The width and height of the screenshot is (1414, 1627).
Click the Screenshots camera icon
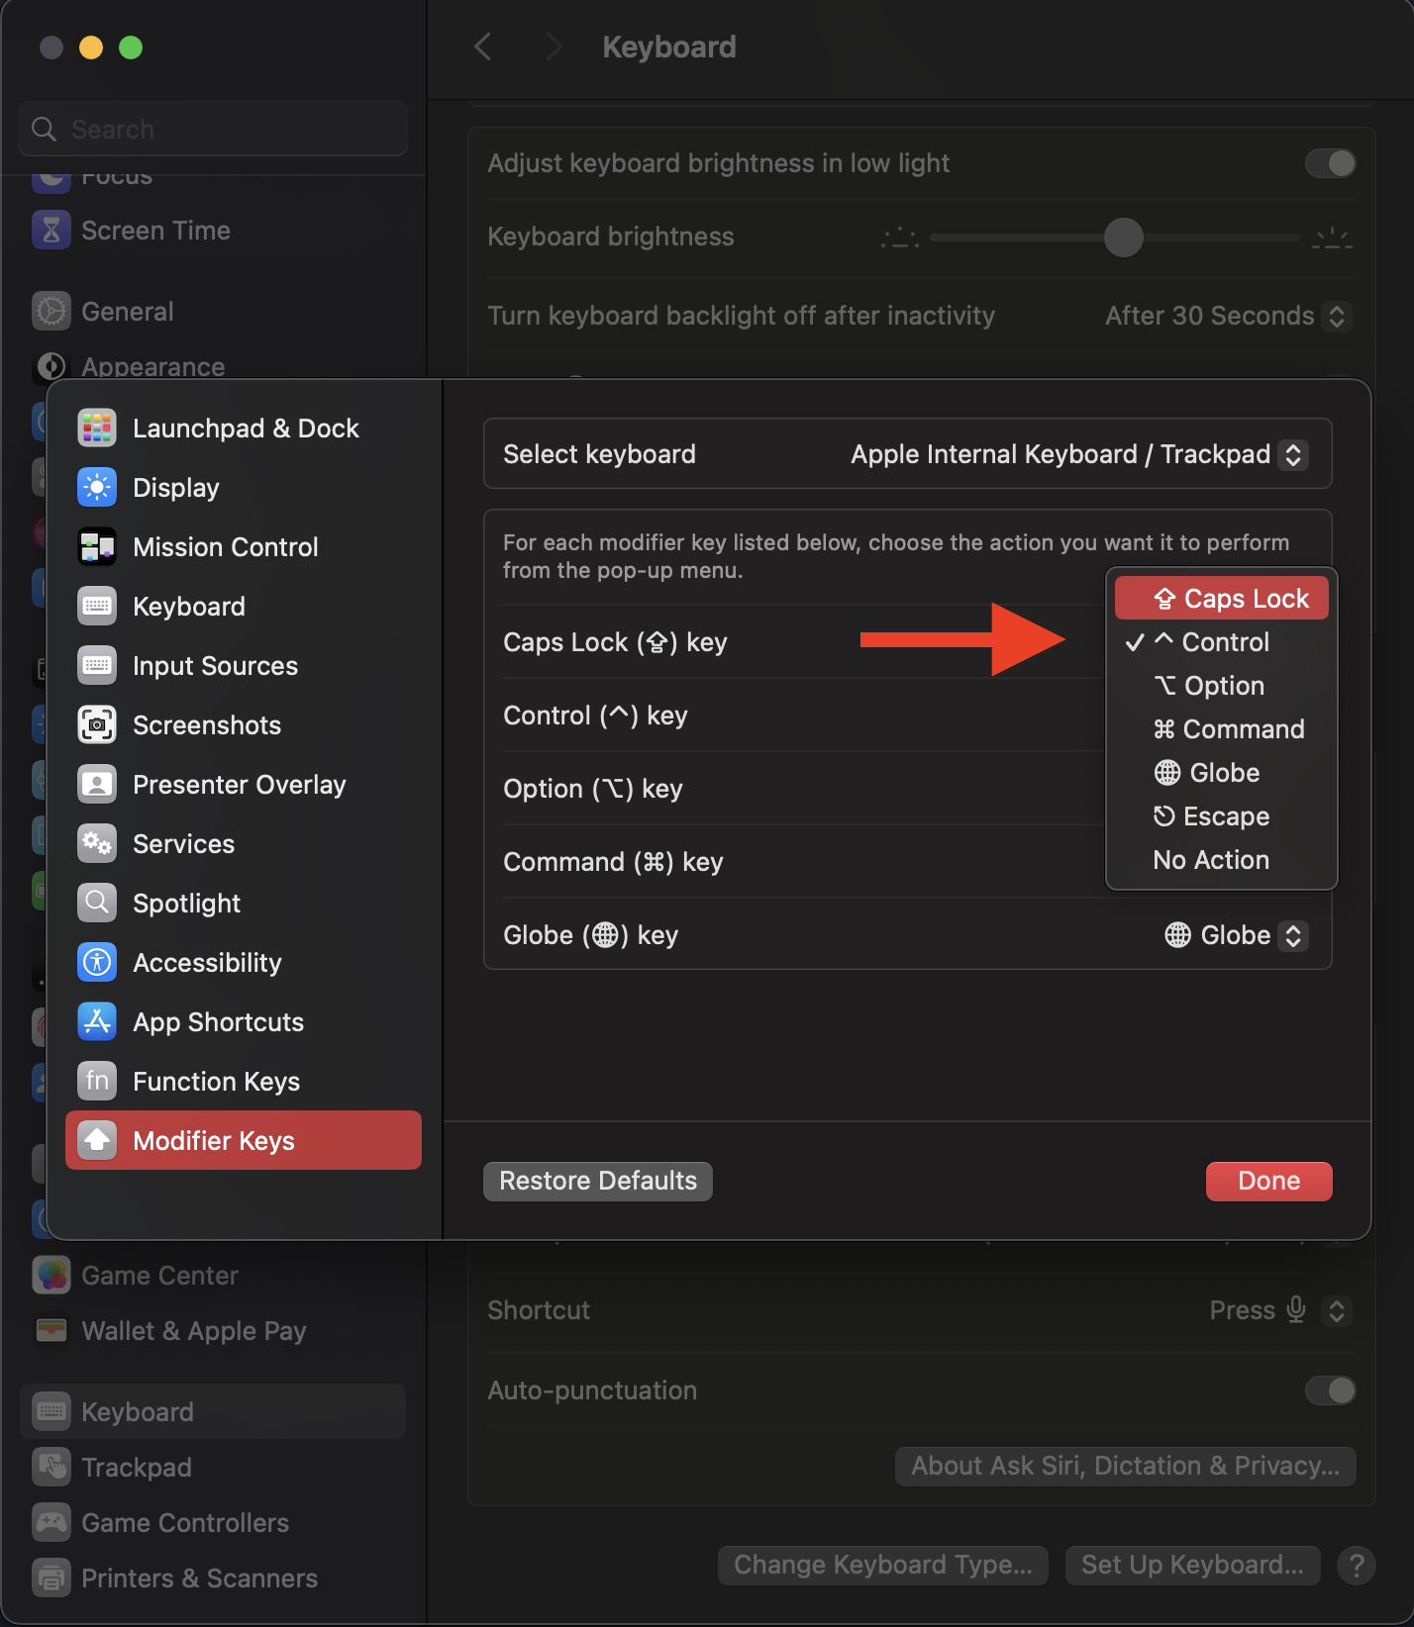click(x=97, y=725)
